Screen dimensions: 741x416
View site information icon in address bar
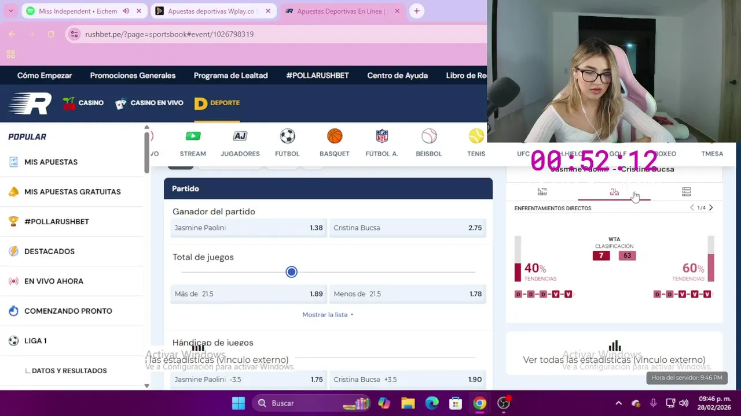74,34
